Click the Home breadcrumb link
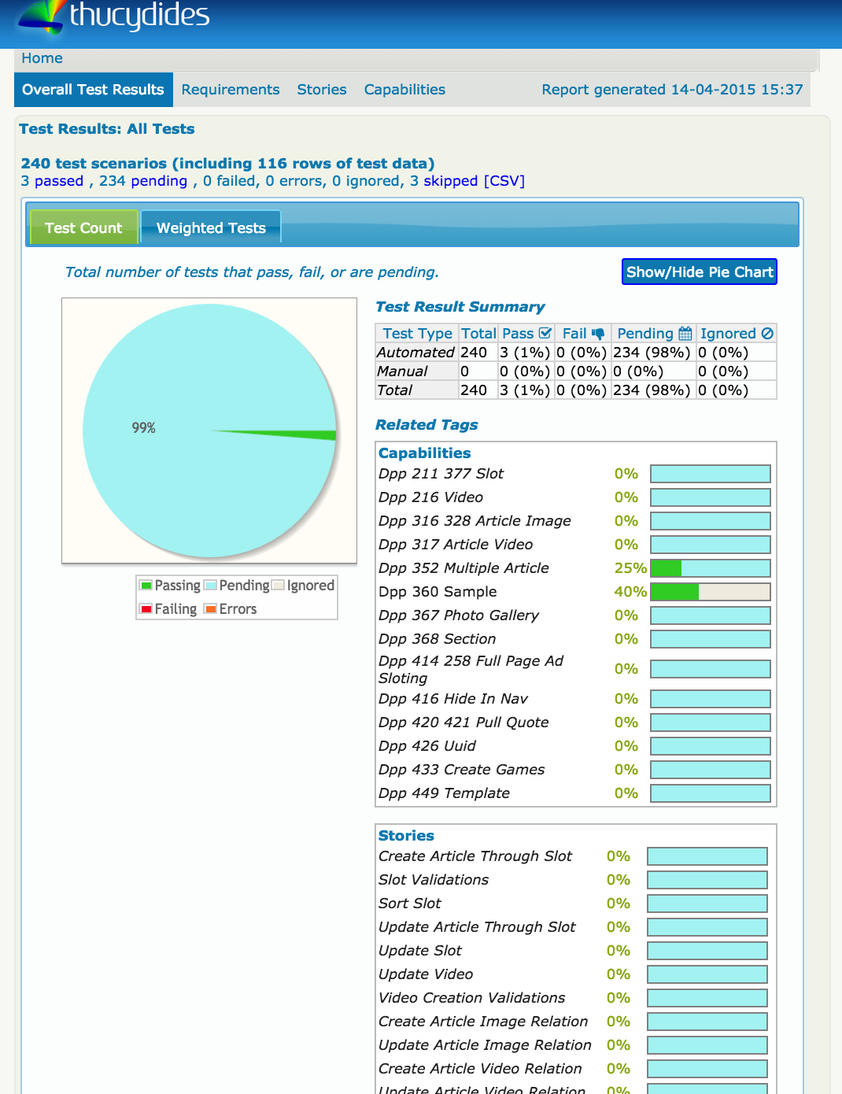Image resolution: width=842 pixels, height=1094 pixels. [x=42, y=58]
